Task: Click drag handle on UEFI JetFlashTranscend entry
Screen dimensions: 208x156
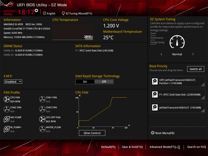Action: click(203, 85)
